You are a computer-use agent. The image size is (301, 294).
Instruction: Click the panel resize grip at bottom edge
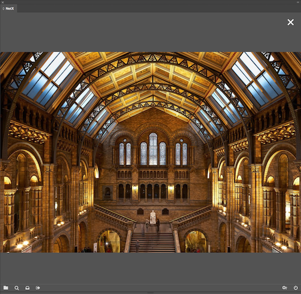150,293
